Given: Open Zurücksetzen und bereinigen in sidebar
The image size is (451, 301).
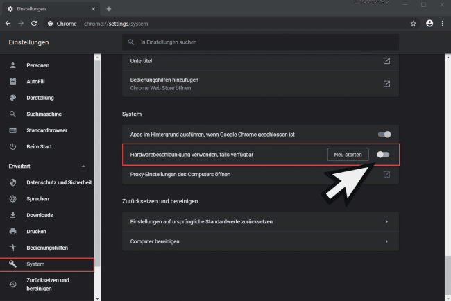Looking at the screenshot, I should [47, 284].
